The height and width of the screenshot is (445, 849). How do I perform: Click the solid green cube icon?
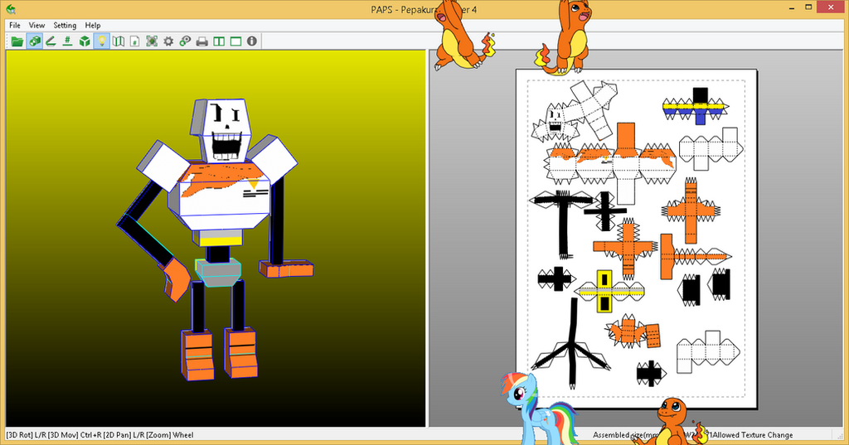click(85, 41)
